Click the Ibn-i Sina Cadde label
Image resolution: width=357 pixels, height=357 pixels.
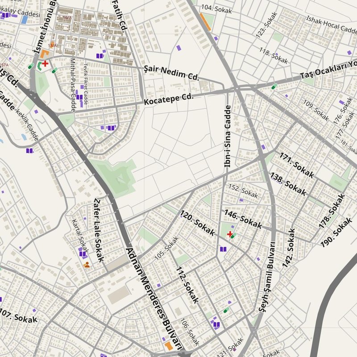228,136
